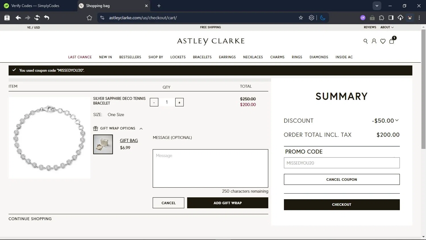Increase bracelet quantity with plus button
Screen dimensions: 426x240
(179, 102)
